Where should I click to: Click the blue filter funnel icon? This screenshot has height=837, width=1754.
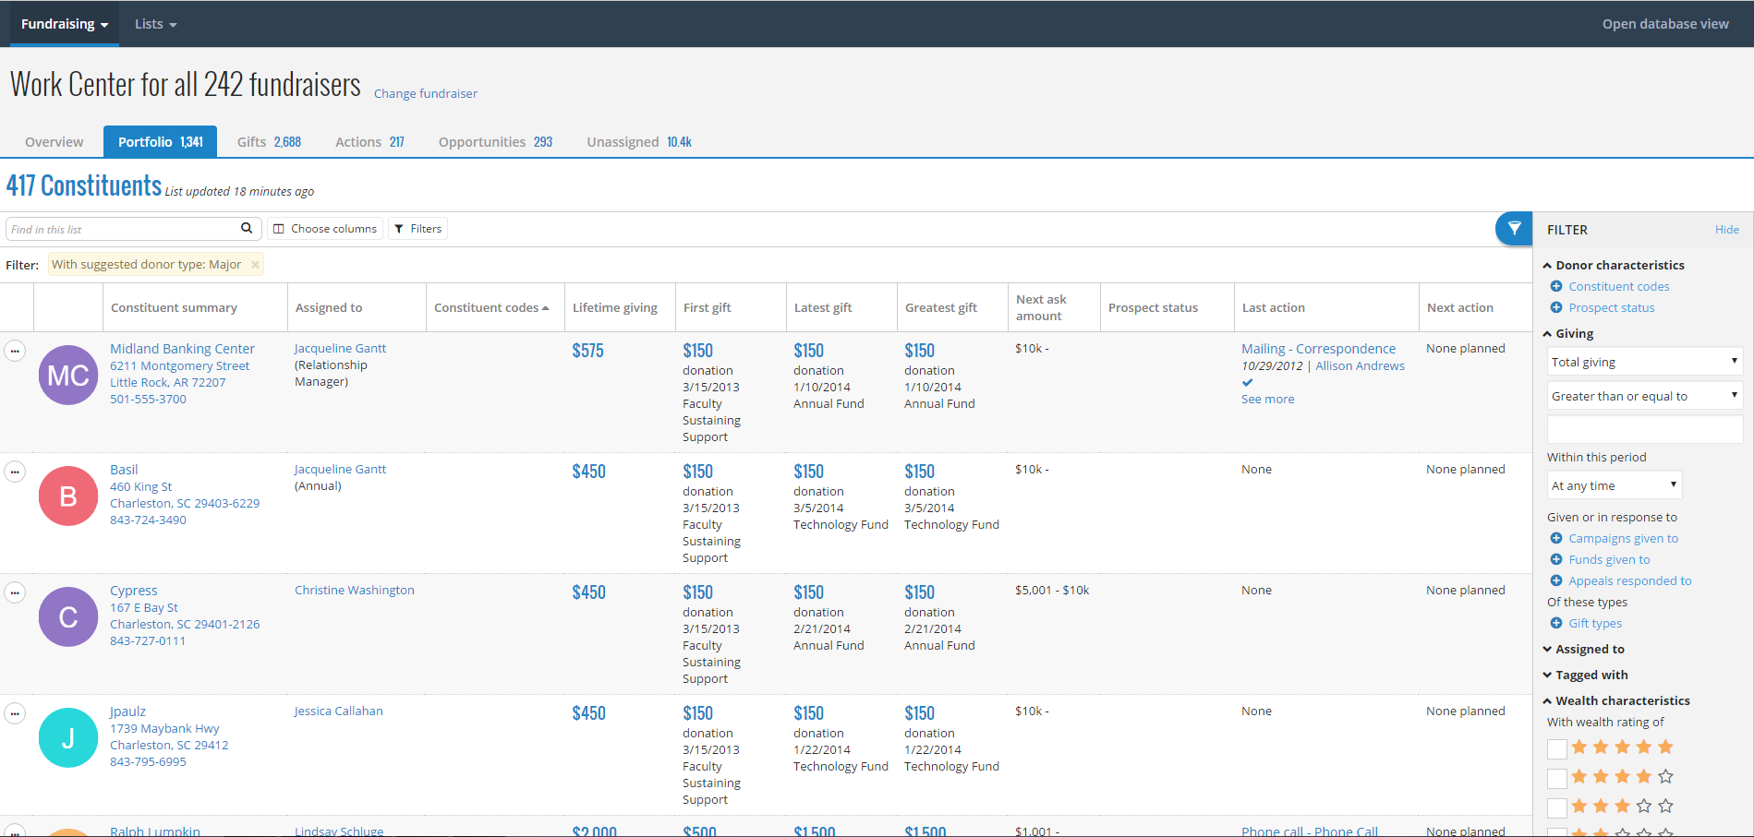tap(1514, 229)
